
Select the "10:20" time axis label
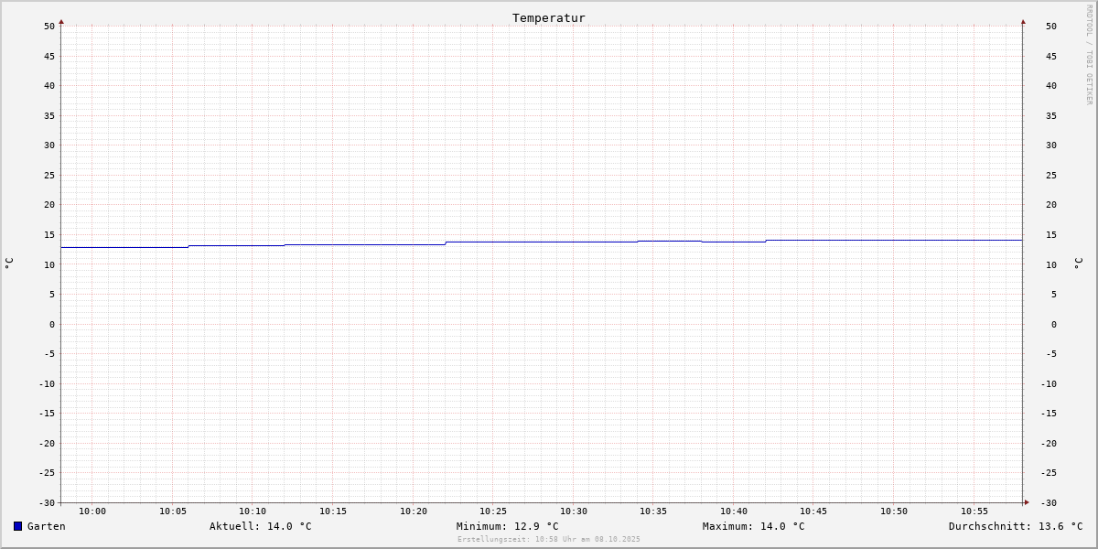click(x=414, y=511)
